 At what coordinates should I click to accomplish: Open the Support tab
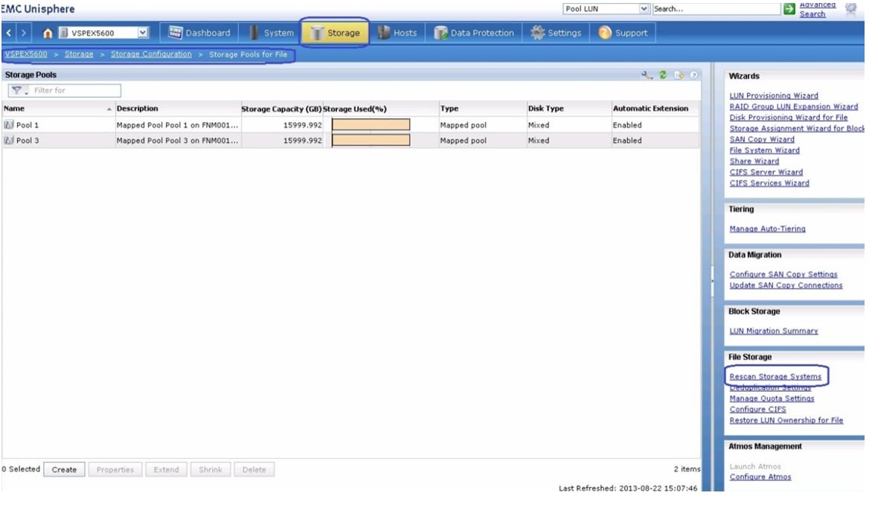coord(623,33)
